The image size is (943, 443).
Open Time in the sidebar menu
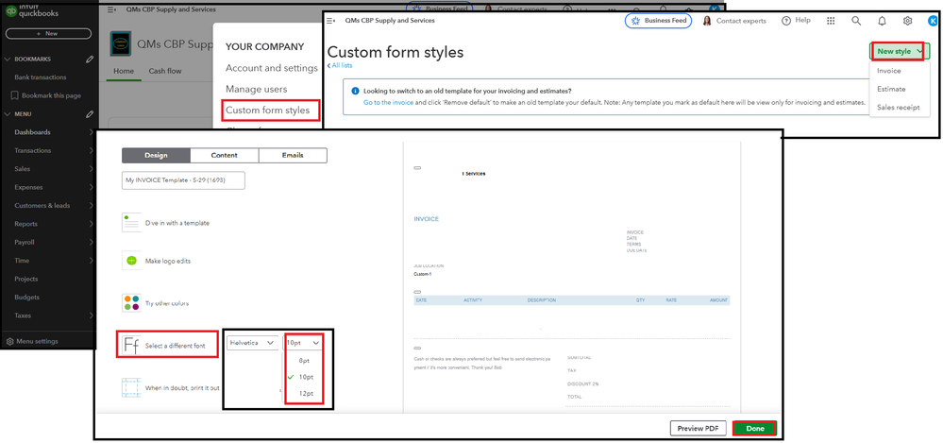[21, 261]
